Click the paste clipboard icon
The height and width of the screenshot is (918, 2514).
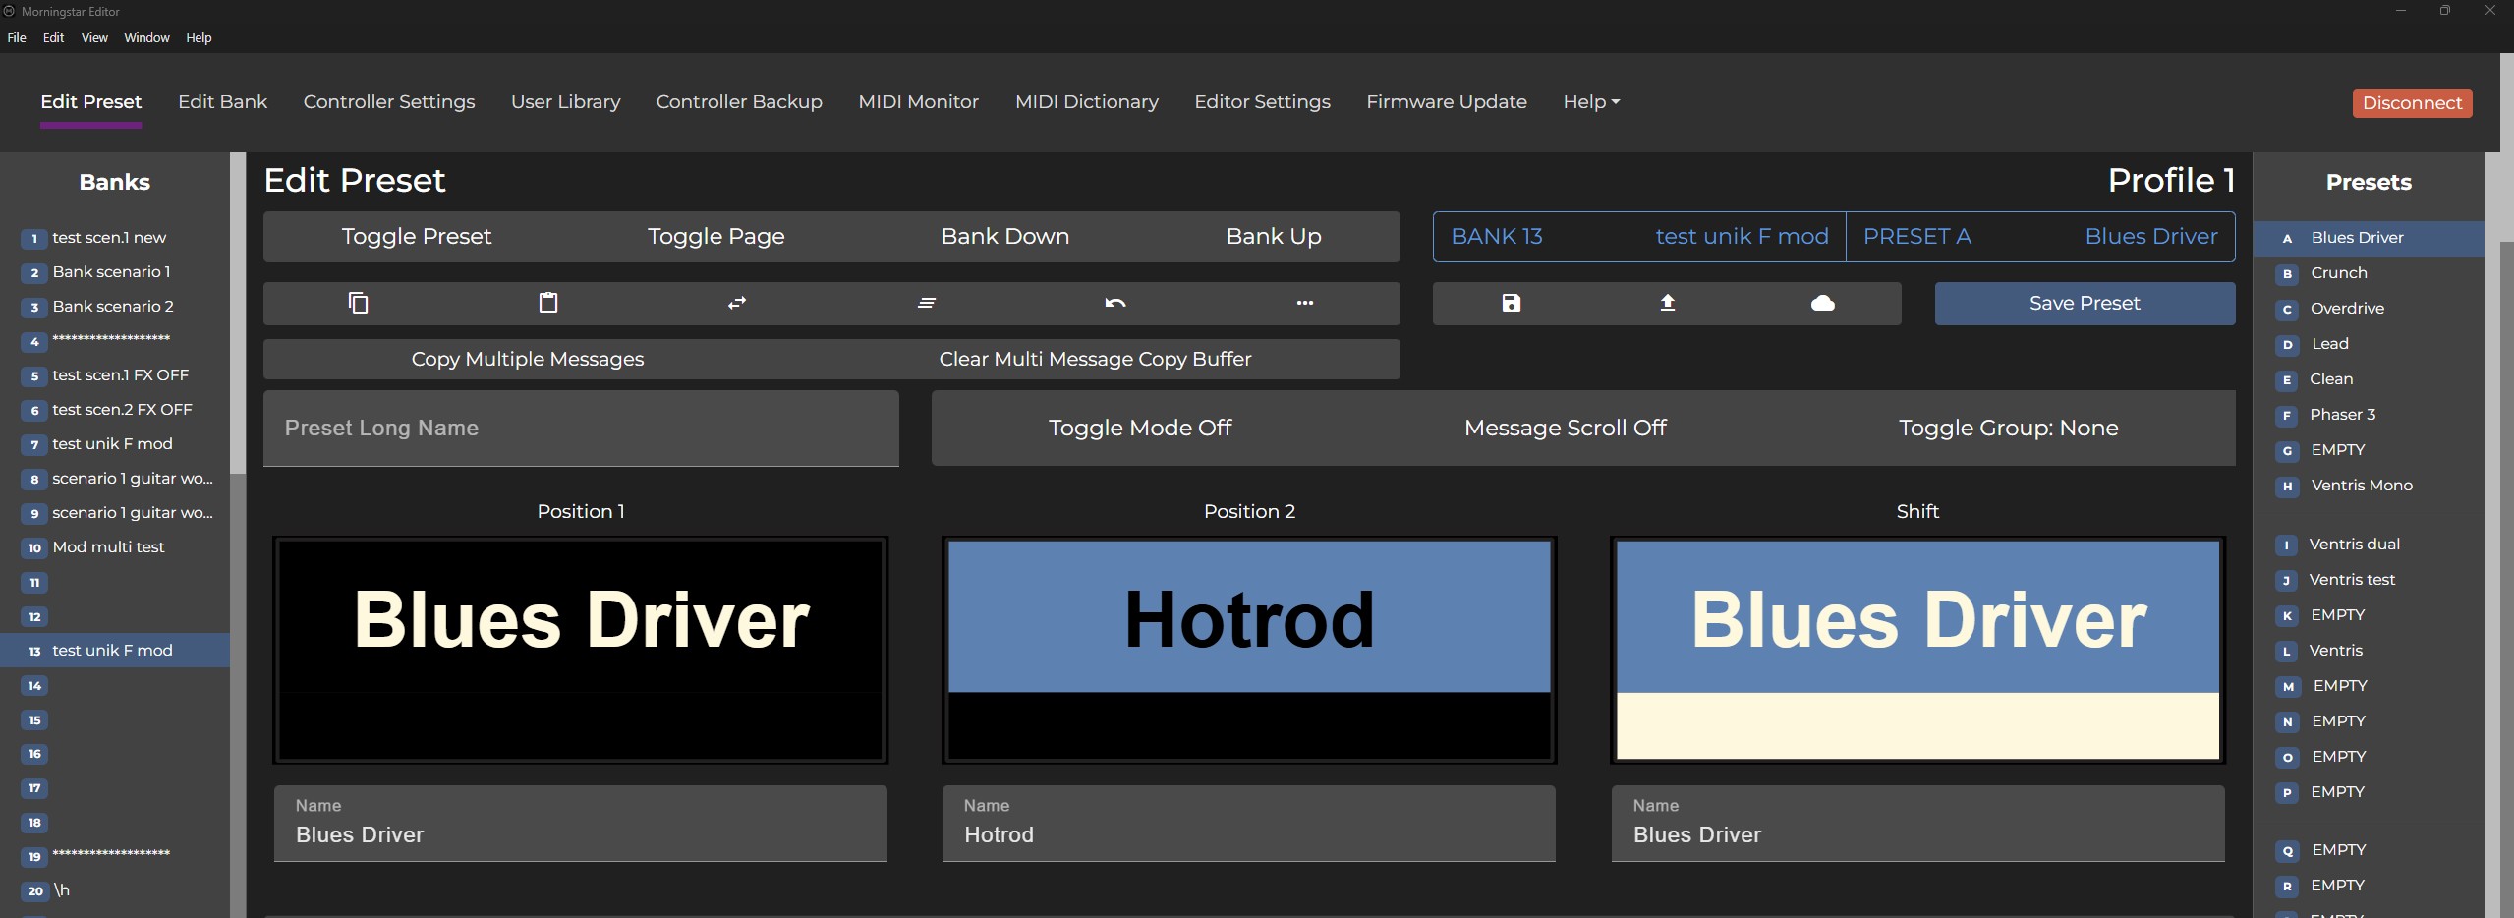pos(548,303)
